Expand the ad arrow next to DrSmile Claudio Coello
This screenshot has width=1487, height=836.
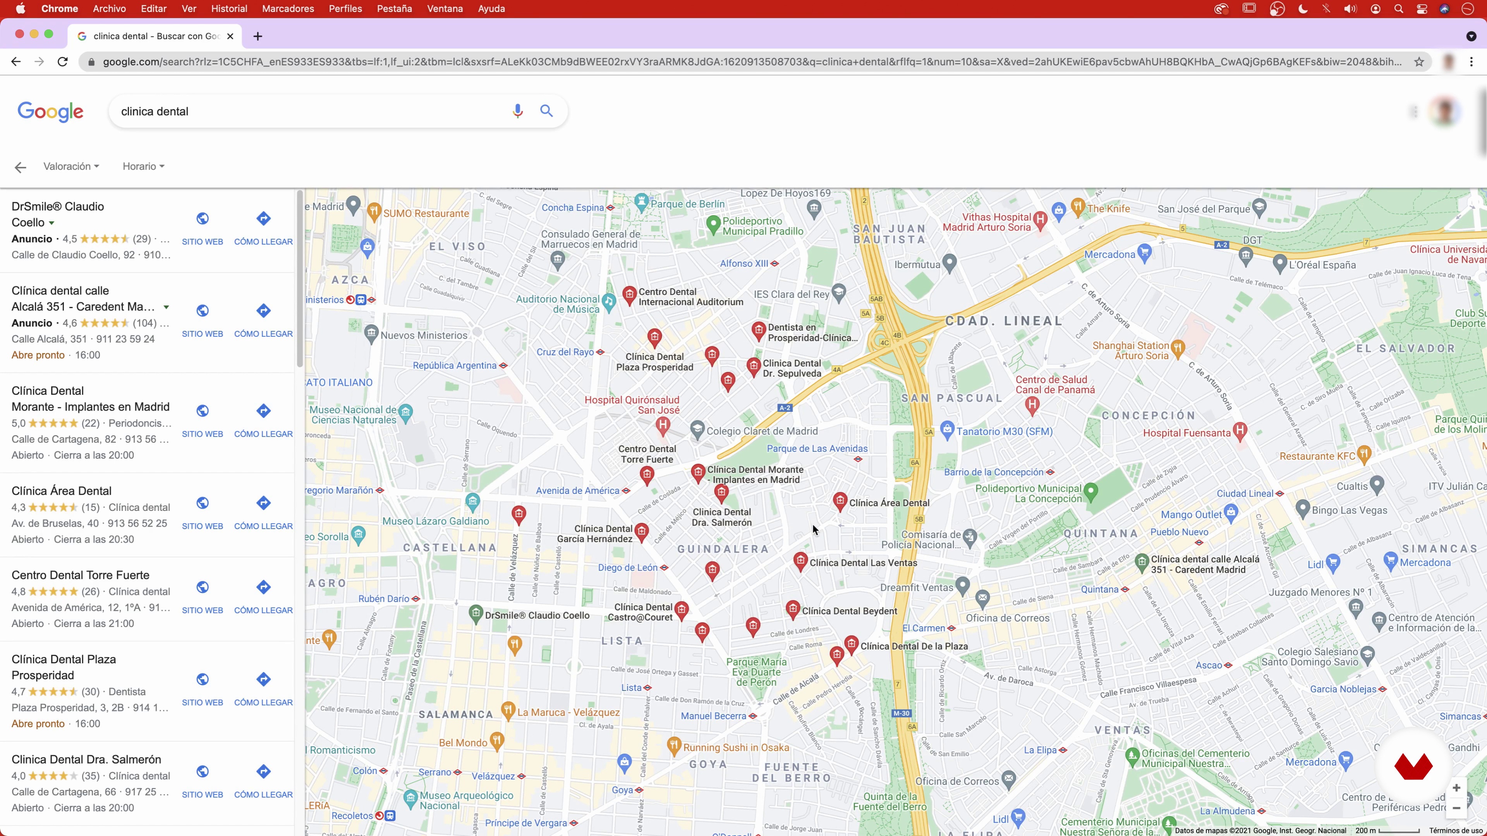[x=52, y=223]
